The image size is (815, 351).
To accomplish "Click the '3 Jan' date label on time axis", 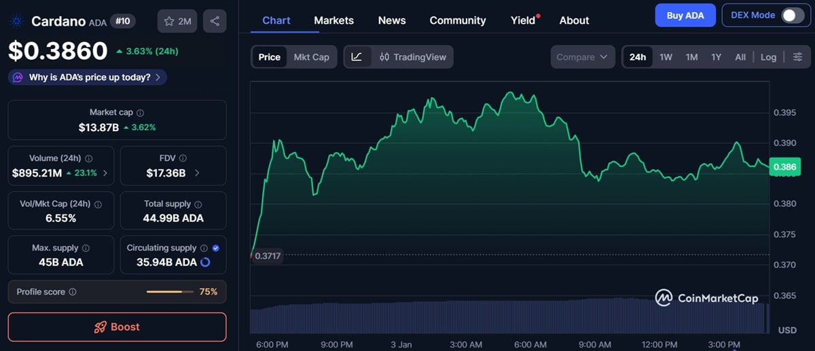I will [x=401, y=344].
